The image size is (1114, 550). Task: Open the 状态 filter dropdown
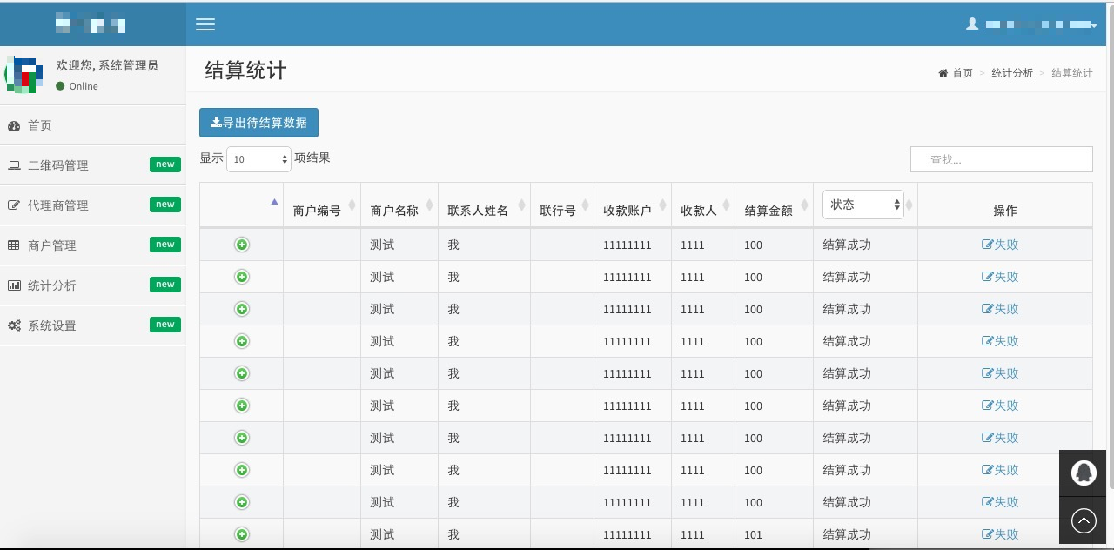tap(862, 205)
